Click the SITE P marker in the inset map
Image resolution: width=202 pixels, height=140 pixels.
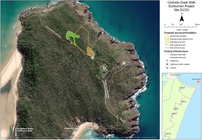(x=180, y=90)
